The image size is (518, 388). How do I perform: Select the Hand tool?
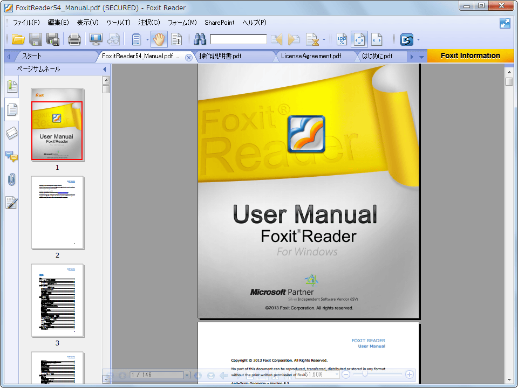pos(159,39)
